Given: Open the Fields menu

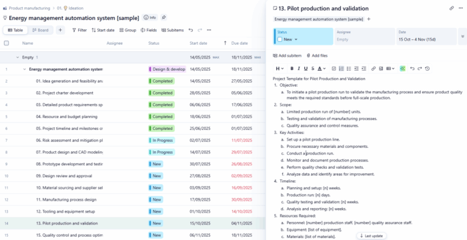Looking at the screenshot, I should pos(149,30).
